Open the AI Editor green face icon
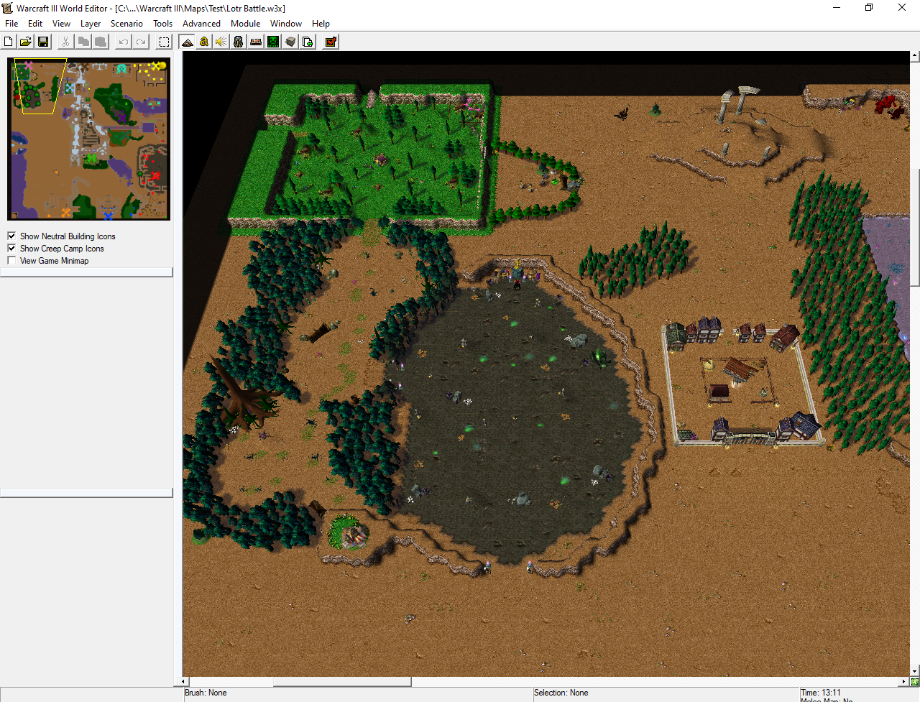The height and width of the screenshot is (702, 920). click(x=273, y=42)
